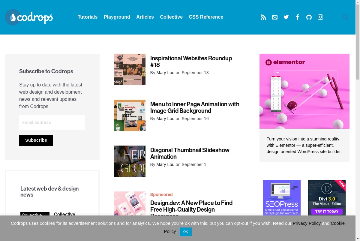Click the email newsletter envelope icon
This screenshot has width=360, height=241.
coord(275,17)
